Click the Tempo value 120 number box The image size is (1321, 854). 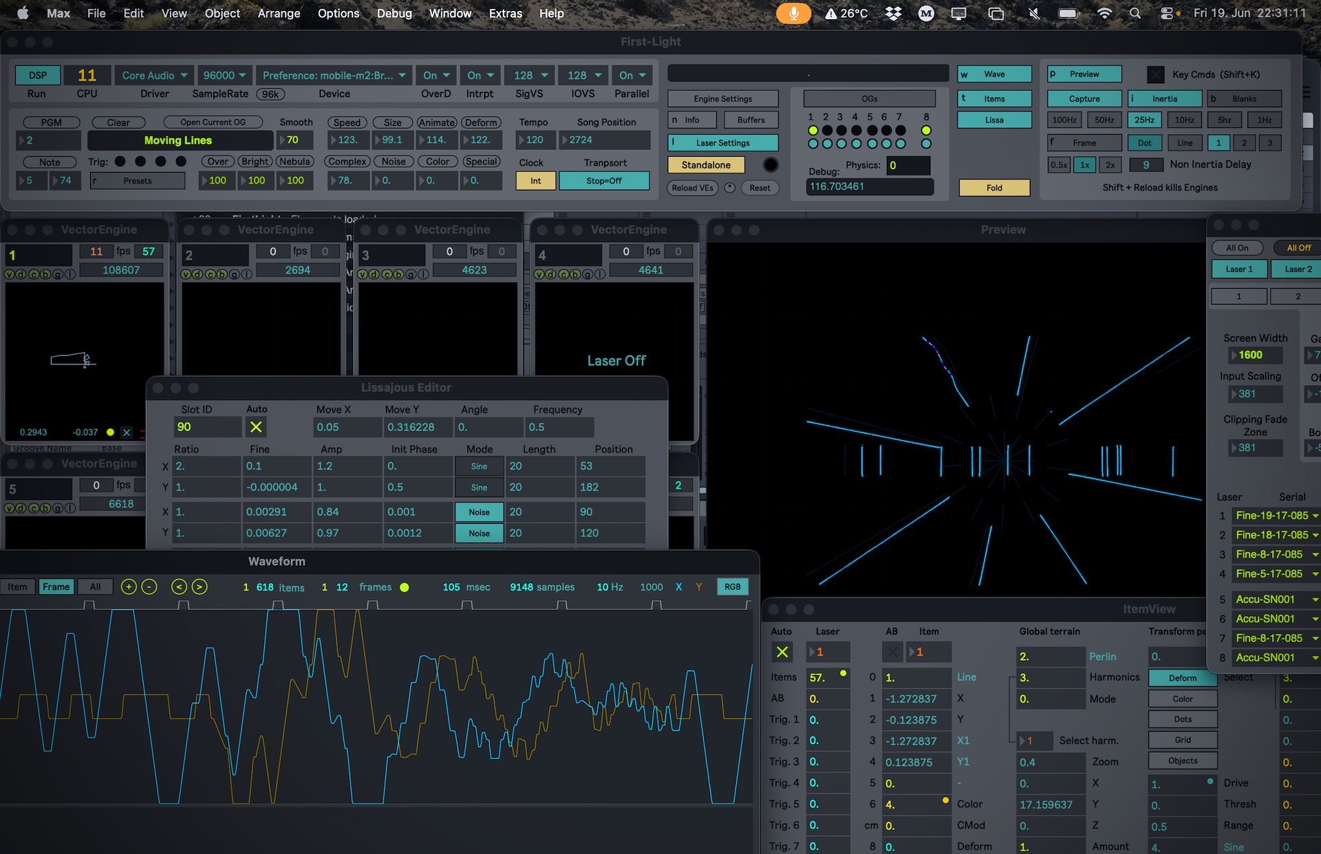pyautogui.click(x=535, y=140)
